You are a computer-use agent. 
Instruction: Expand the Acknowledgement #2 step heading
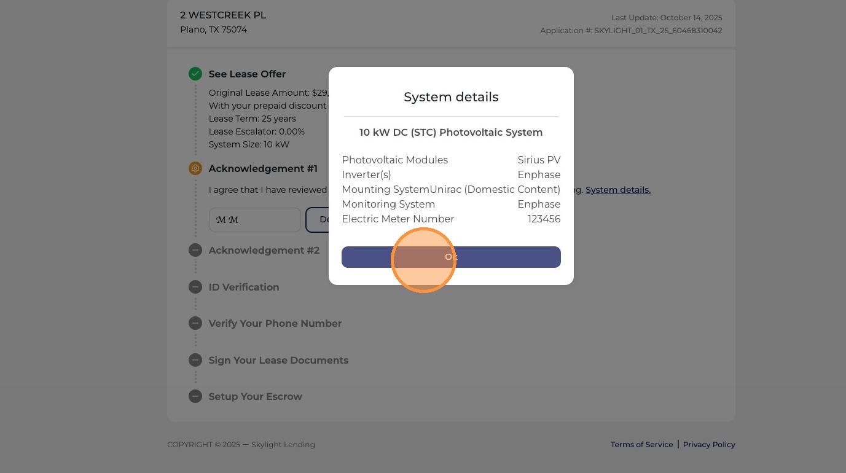point(264,250)
